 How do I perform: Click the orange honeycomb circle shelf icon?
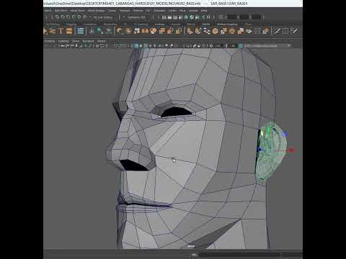[216, 31]
